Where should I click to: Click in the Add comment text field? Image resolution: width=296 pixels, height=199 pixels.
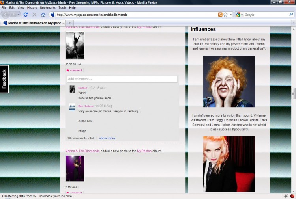click(x=122, y=79)
